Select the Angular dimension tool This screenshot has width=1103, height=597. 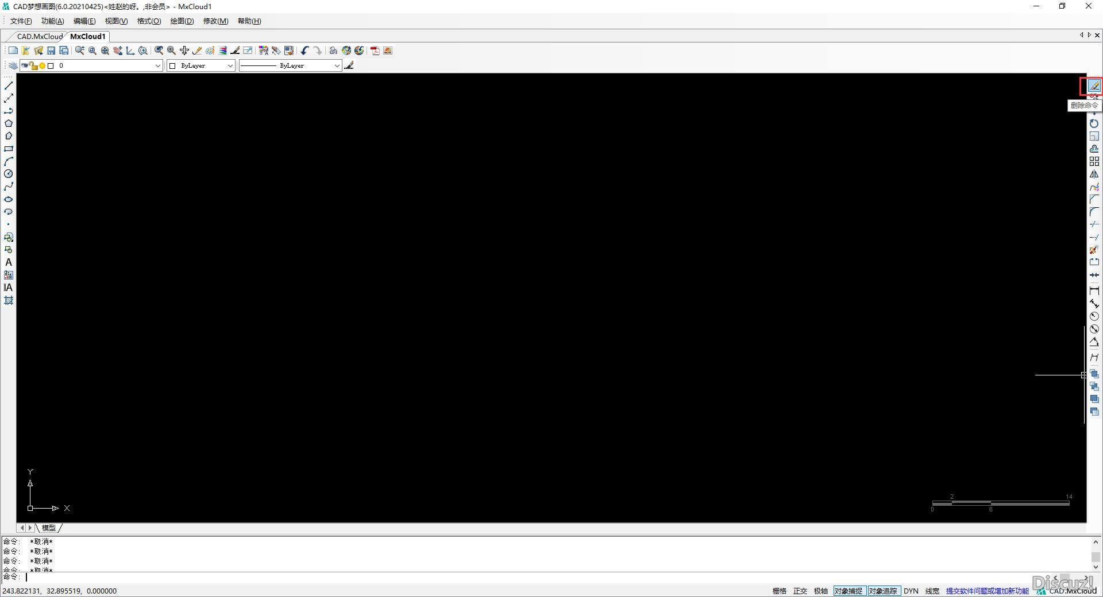[x=1094, y=342]
